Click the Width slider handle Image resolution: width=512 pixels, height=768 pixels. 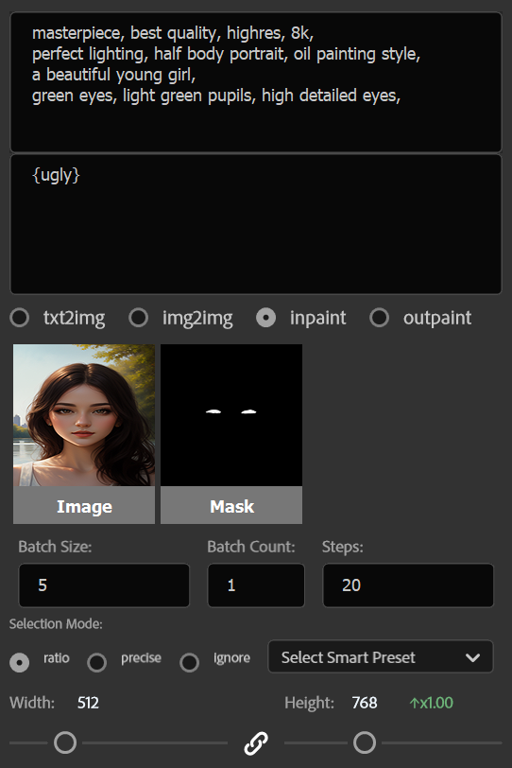[x=65, y=742]
